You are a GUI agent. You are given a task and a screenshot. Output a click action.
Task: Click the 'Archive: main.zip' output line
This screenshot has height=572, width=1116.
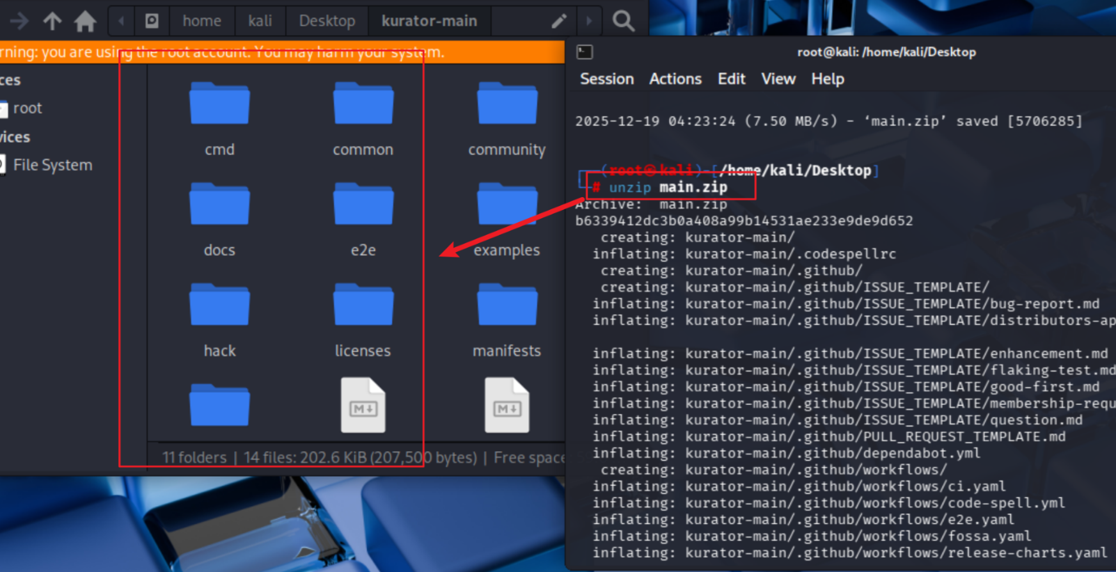point(651,204)
